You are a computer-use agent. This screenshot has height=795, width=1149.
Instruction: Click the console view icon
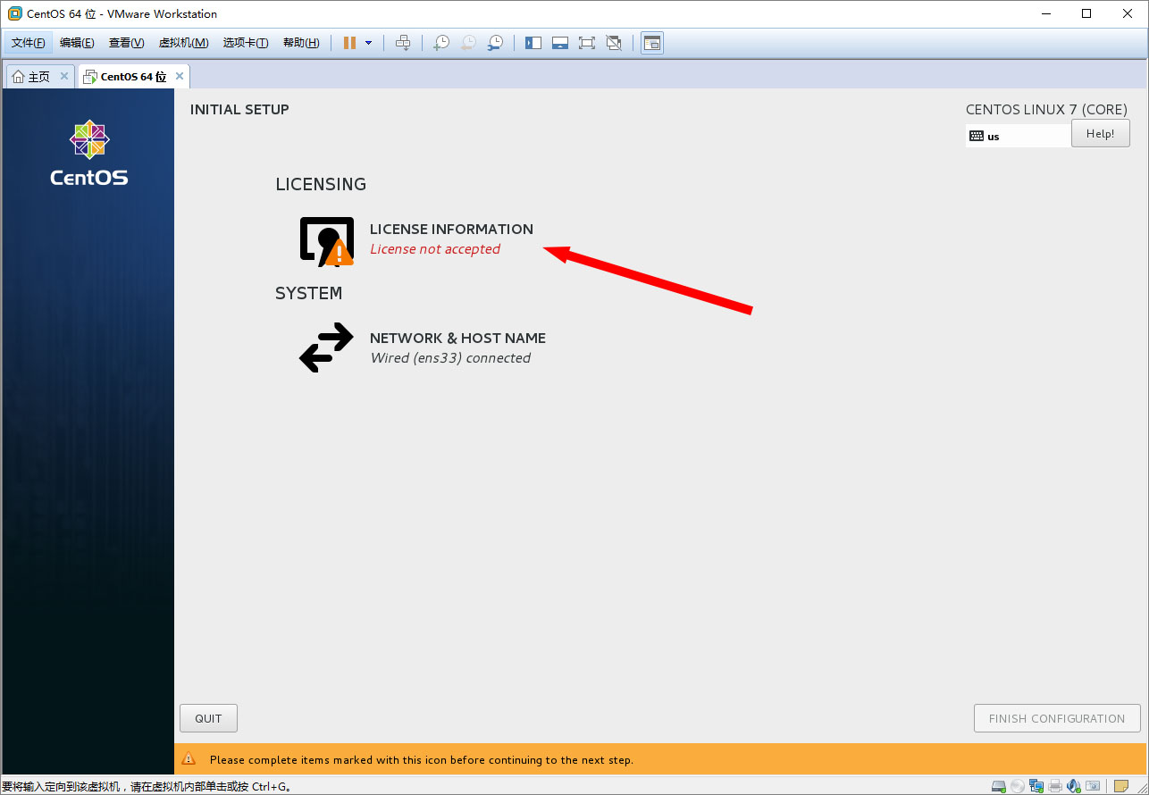(652, 43)
